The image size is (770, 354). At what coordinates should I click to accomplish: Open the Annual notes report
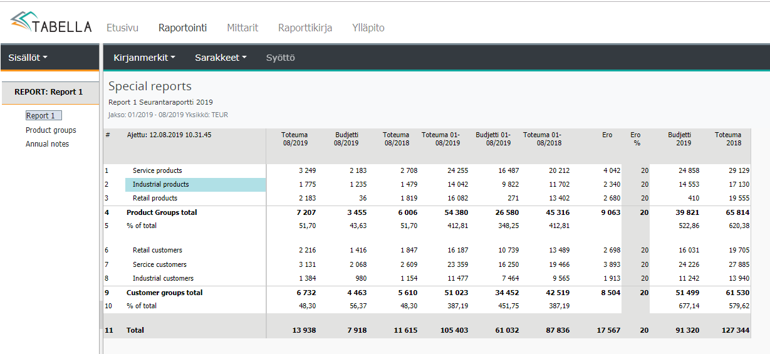pos(47,144)
